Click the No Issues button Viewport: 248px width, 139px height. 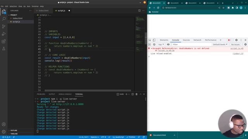click(x=235, y=44)
